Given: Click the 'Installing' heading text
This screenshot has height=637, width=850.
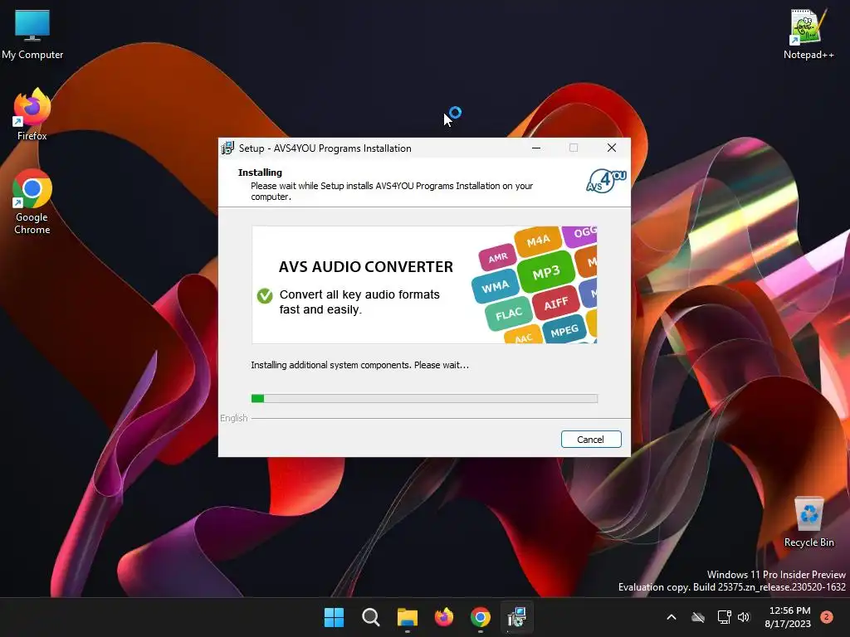Looking at the screenshot, I should [260, 173].
